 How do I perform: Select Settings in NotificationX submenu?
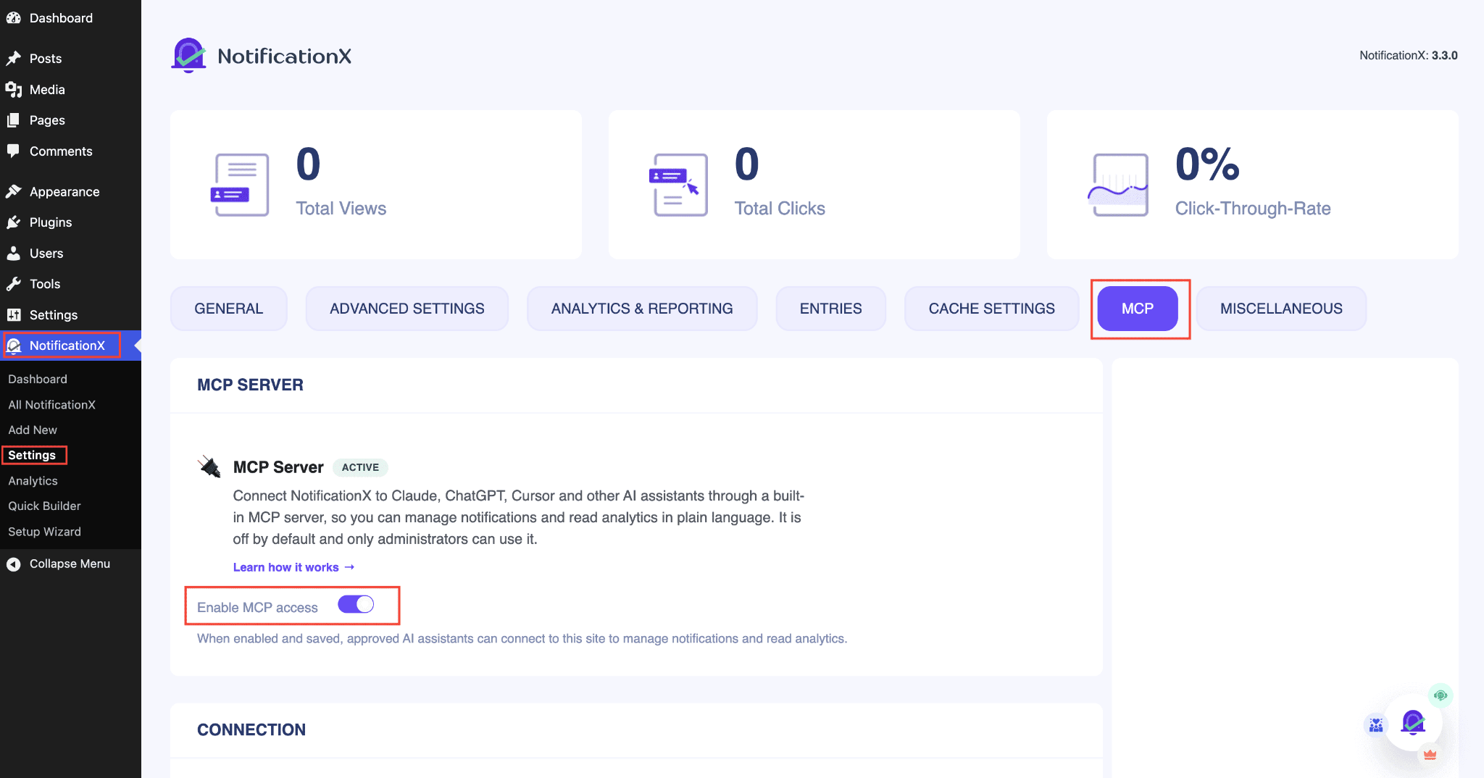coord(32,455)
